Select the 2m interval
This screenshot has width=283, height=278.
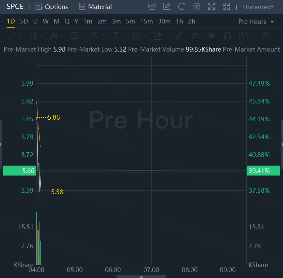pyautogui.click(x=102, y=21)
